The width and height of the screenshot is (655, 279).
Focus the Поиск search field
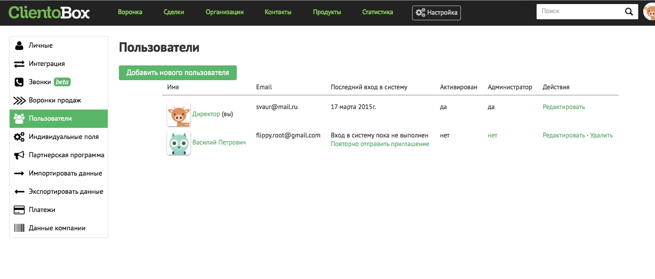[x=579, y=12]
